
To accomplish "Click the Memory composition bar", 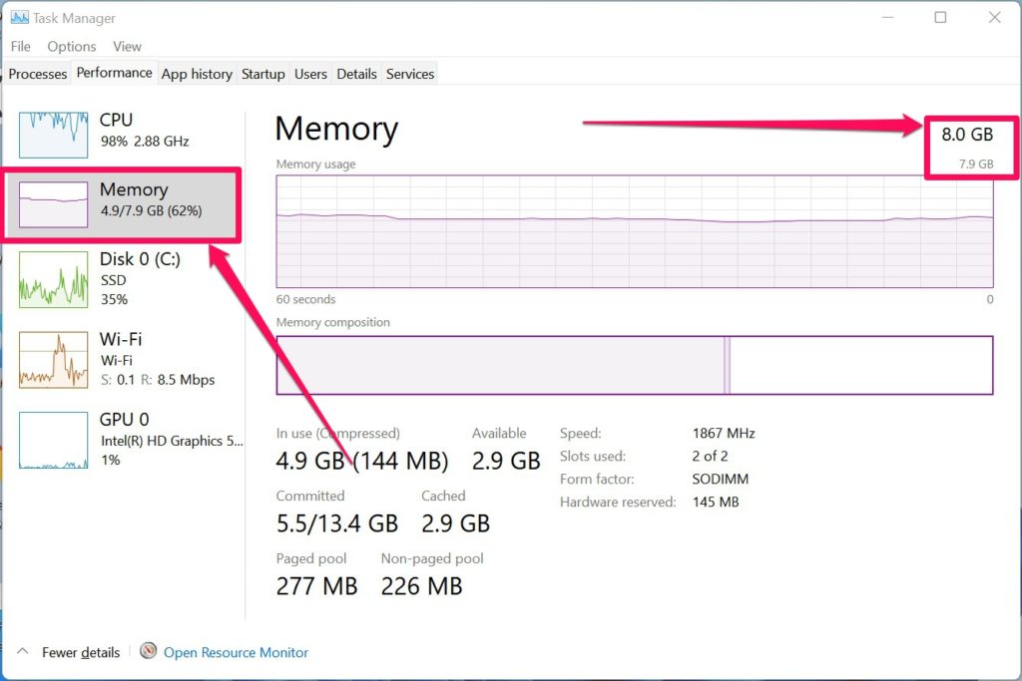I will [x=634, y=365].
